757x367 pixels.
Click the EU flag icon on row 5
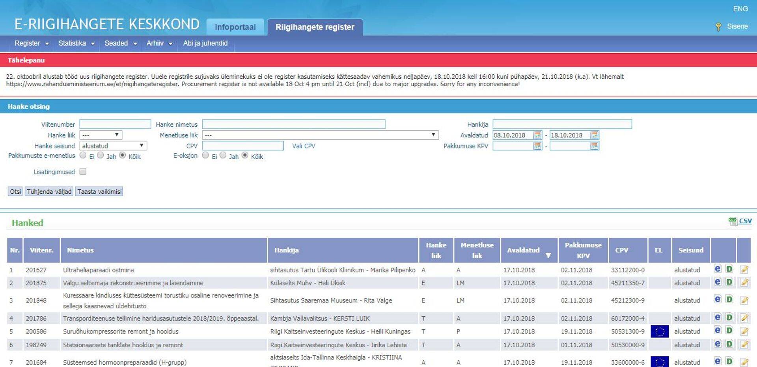(659, 331)
